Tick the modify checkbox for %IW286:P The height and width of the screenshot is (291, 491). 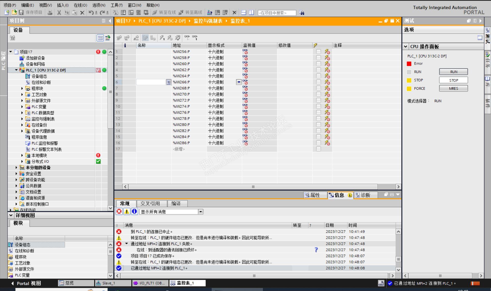tap(318, 143)
